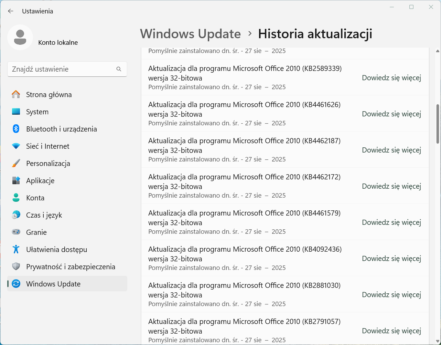This screenshot has height=345, width=441.
Task: Open Dowiedz się więcej for KB4092436
Action: coord(391,259)
